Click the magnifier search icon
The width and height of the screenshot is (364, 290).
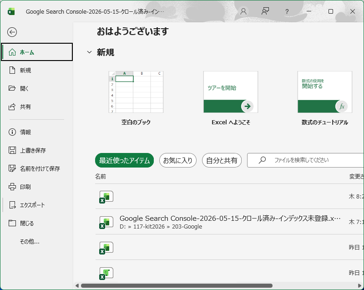[x=263, y=160]
